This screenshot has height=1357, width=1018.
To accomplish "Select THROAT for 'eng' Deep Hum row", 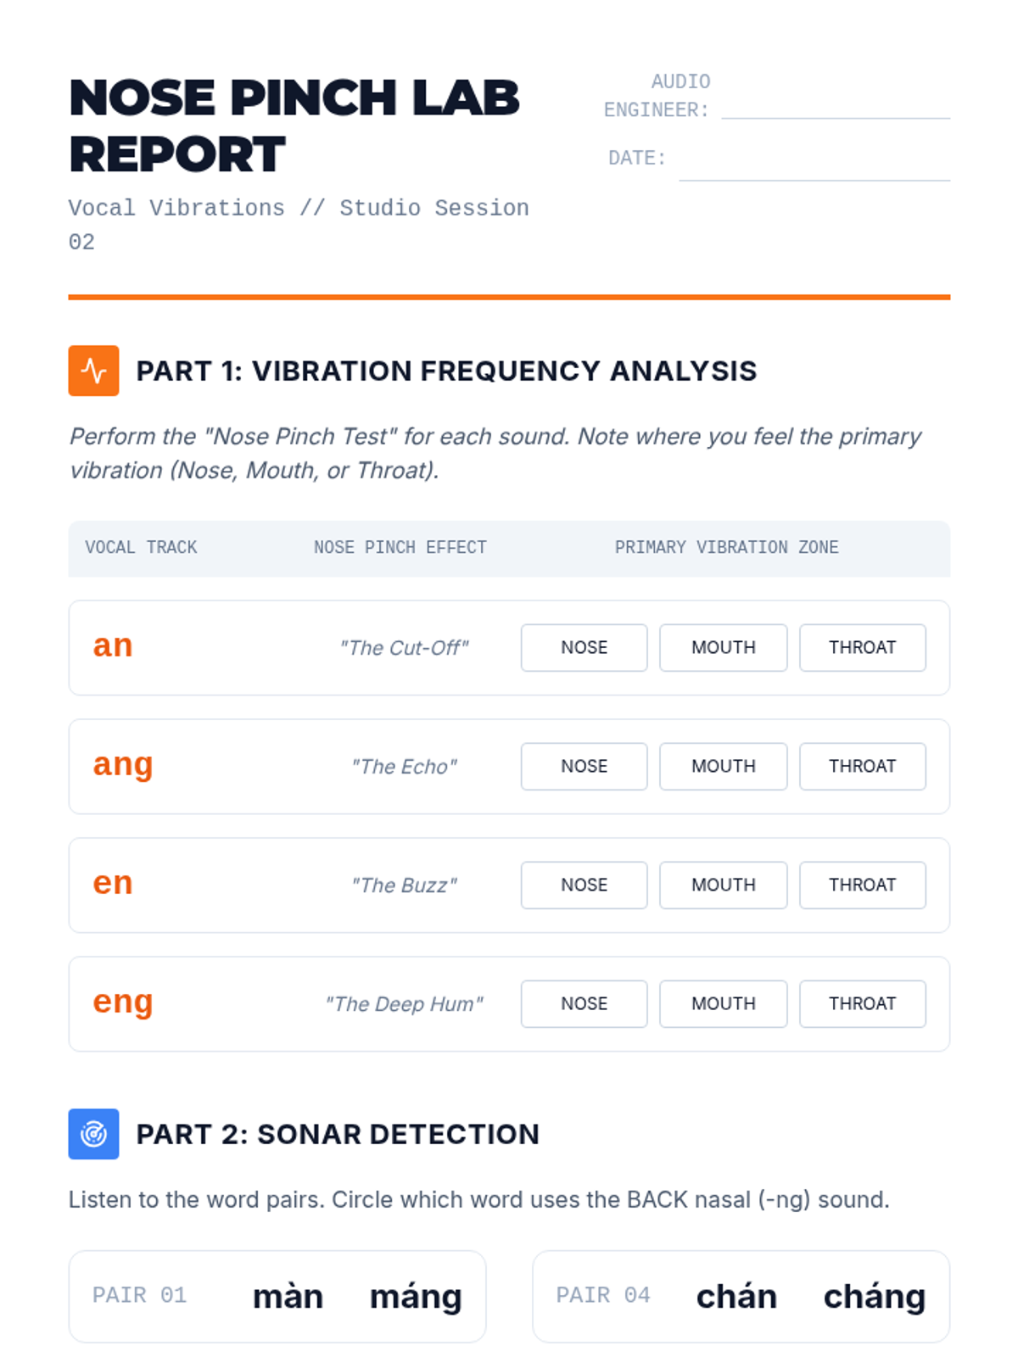I will (x=862, y=1004).
